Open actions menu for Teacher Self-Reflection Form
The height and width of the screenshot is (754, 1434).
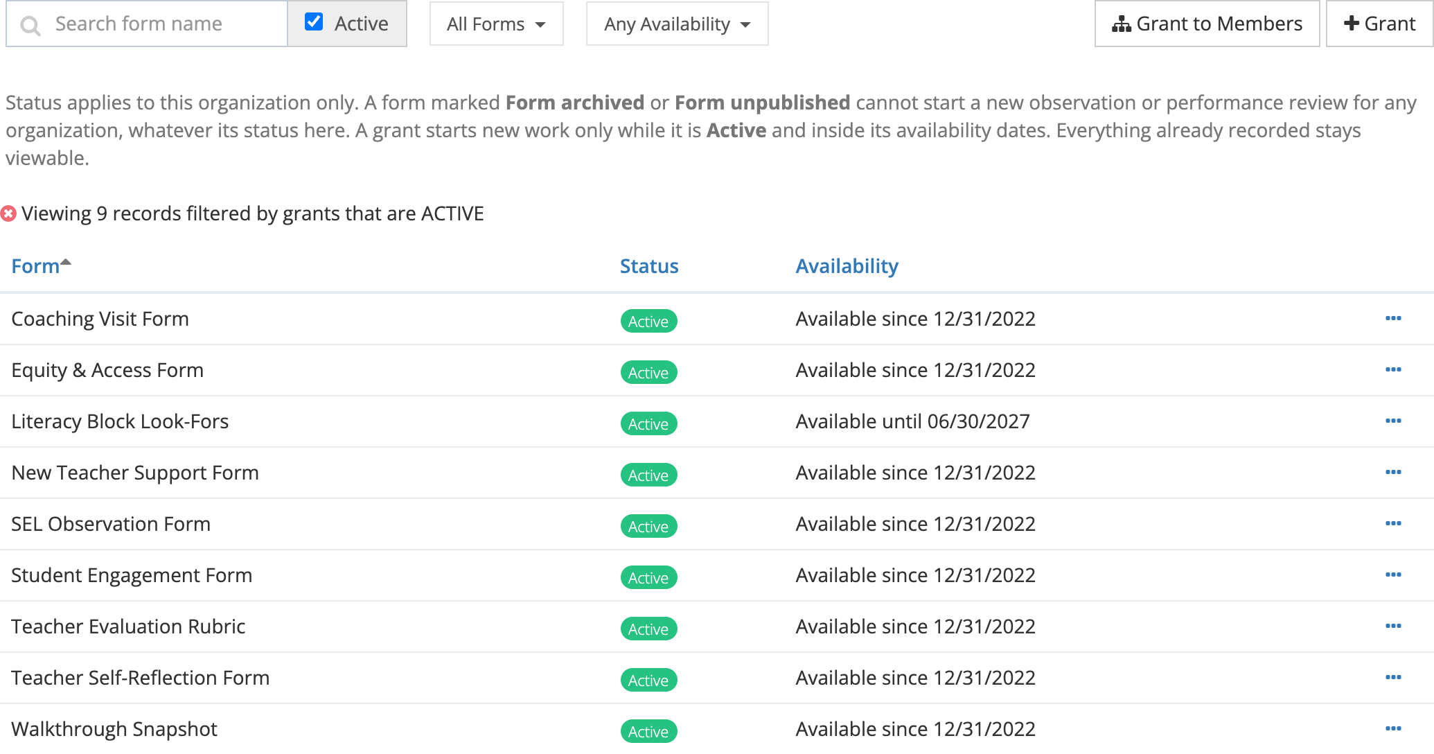coord(1393,678)
